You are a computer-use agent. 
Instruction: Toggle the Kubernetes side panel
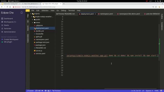coord(28,38)
